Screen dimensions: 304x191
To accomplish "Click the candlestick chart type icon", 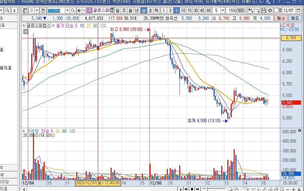I will click(x=251, y=10).
